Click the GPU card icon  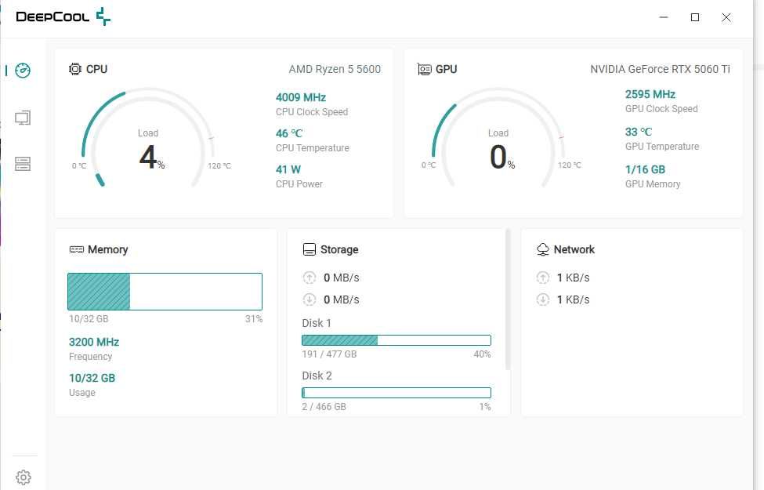point(424,69)
